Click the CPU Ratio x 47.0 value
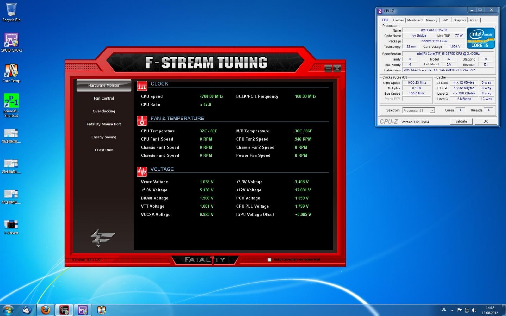Screen dimensions: 506x316 [206, 105]
